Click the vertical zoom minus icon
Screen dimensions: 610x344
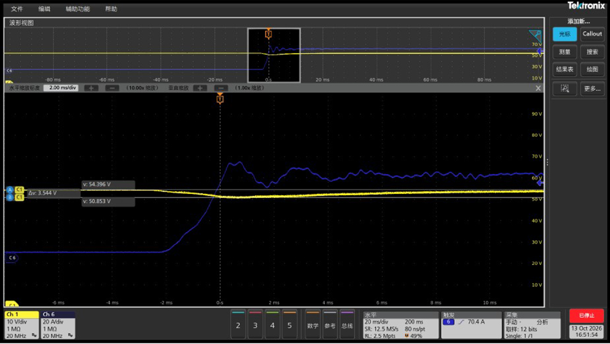tap(221, 88)
